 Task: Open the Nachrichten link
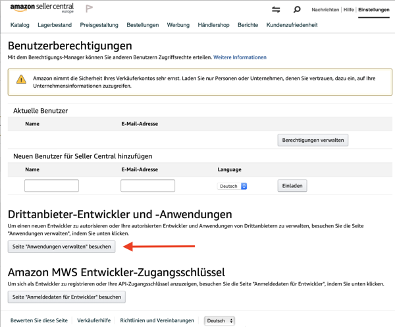[325, 10]
